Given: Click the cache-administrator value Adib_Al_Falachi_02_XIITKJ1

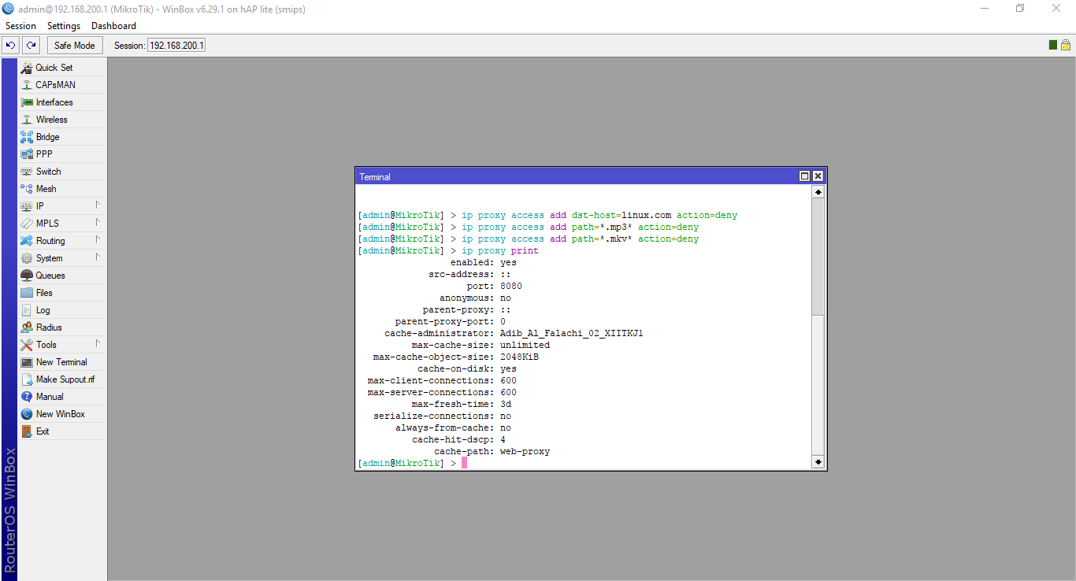Looking at the screenshot, I should pyautogui.click(x=572, y=333).
